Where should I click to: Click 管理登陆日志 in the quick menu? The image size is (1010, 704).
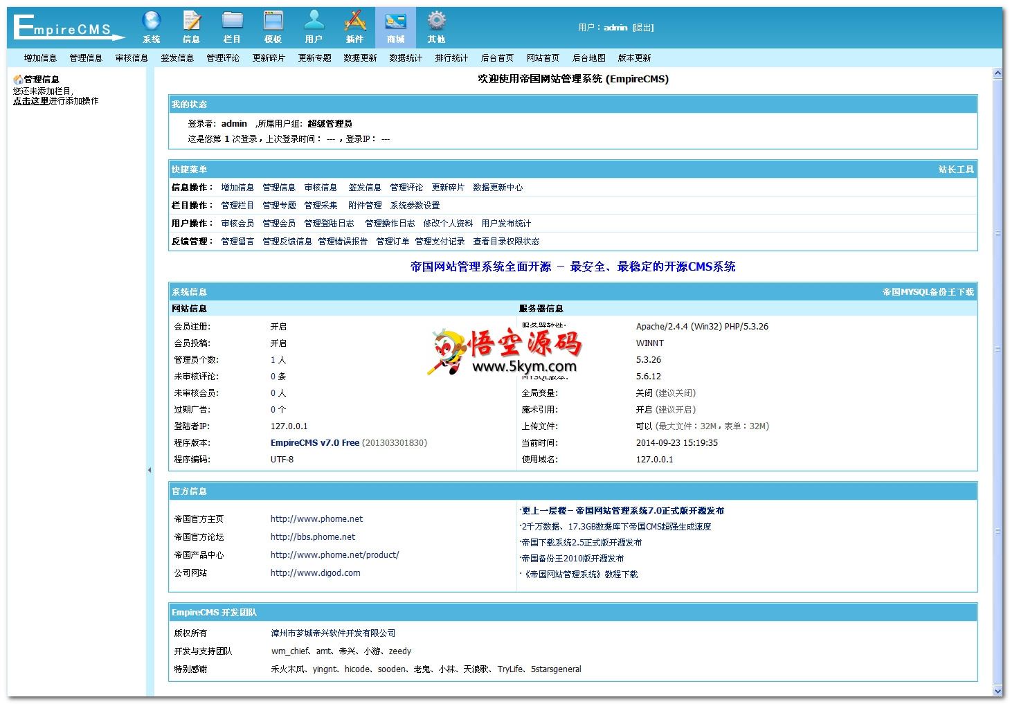click(x=329, y=224)
